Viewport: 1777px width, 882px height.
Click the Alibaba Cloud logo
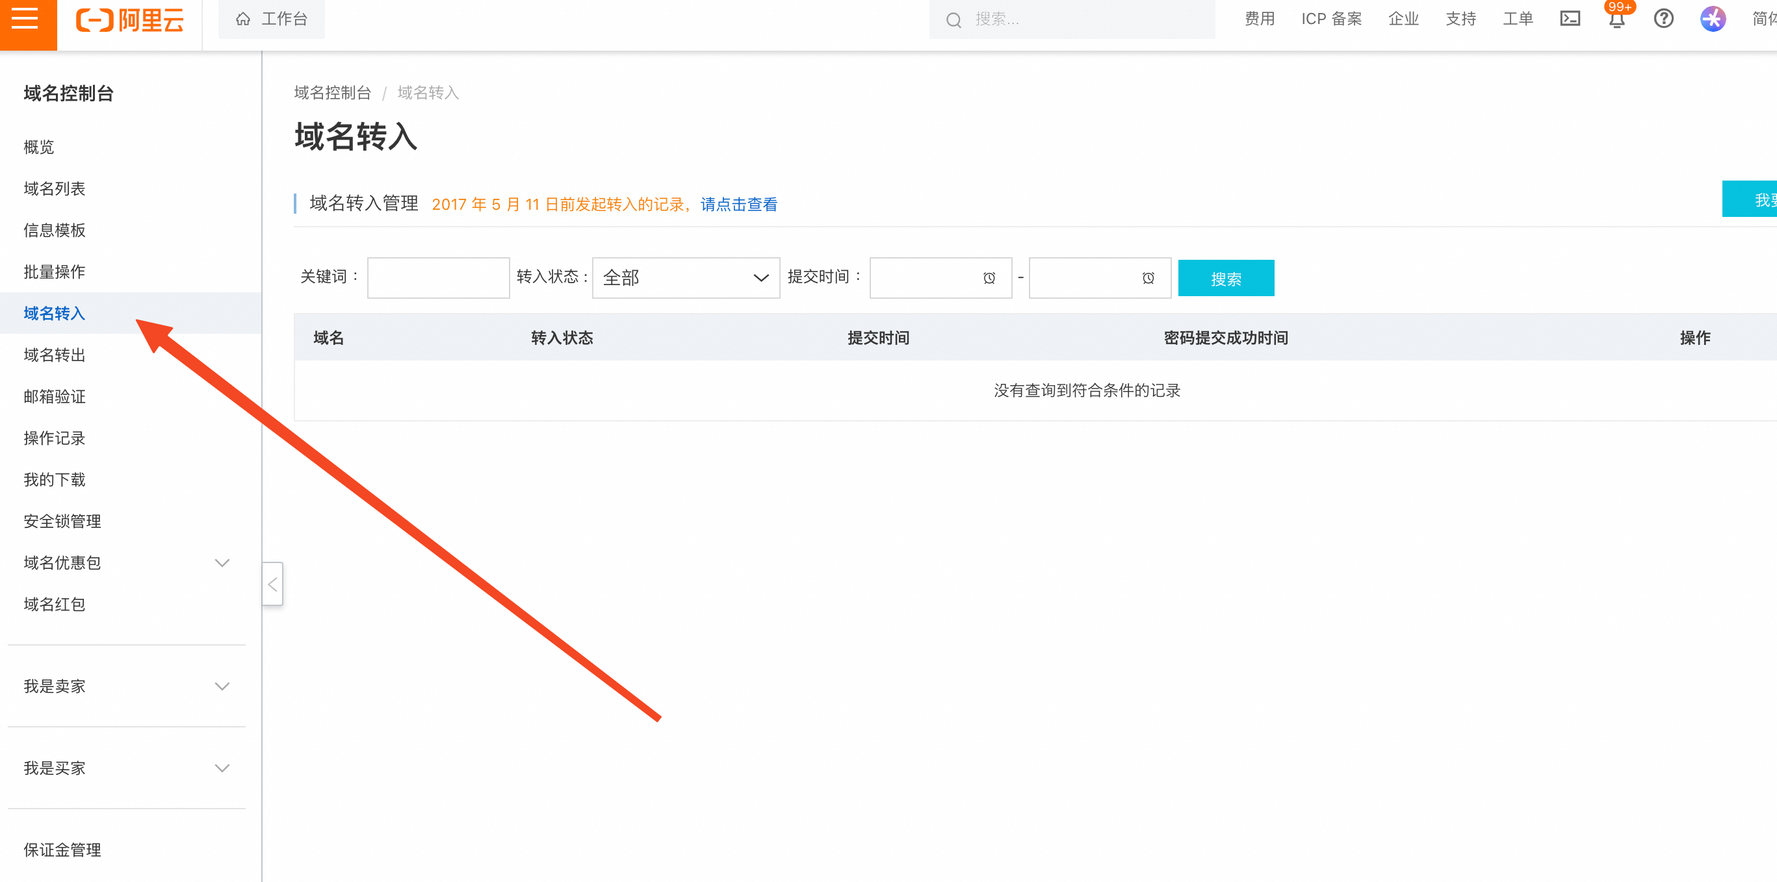click(130, 20)
